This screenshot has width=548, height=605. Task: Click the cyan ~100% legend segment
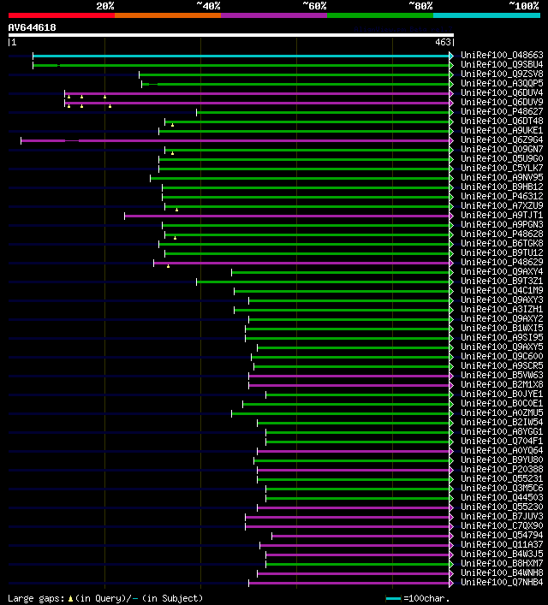point(486,15)
